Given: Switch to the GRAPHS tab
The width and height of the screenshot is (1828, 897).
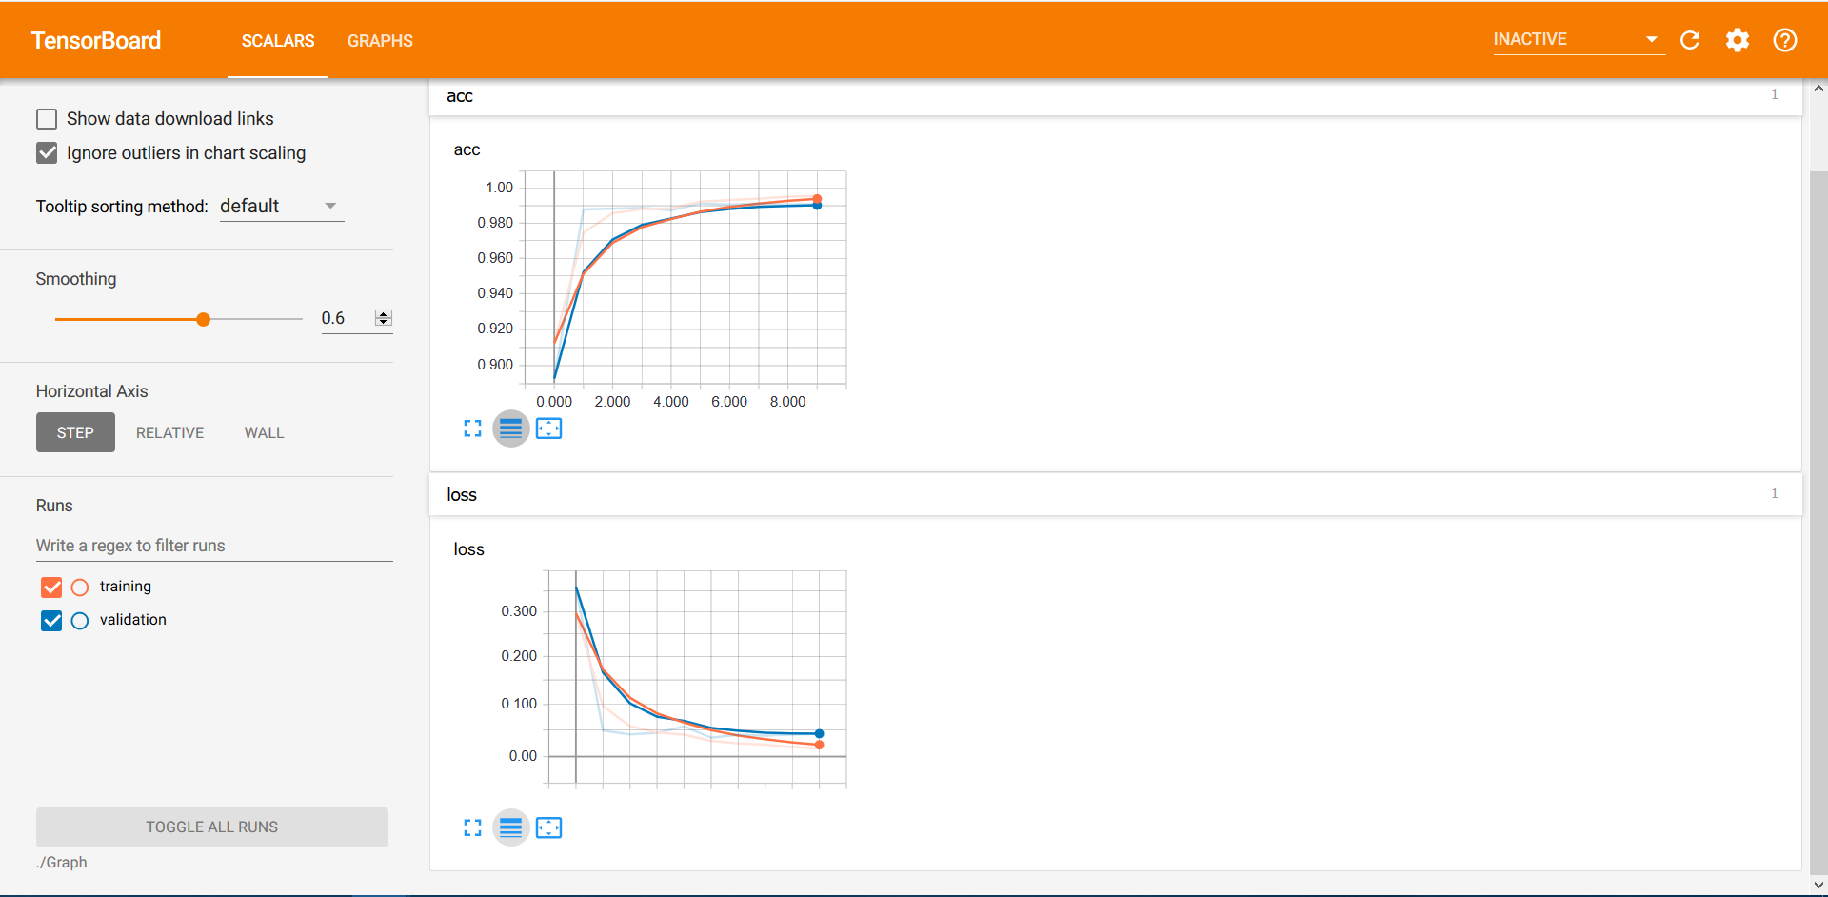Looking at the screenshot, I should pyautogui.click(x=380, y=41).
